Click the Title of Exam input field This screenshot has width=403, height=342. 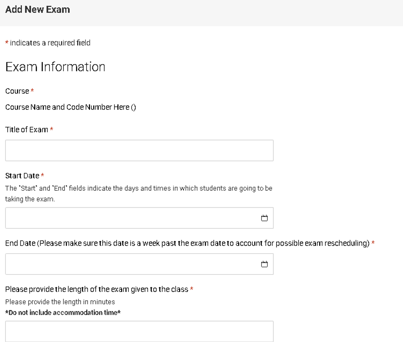pos(139,150)
